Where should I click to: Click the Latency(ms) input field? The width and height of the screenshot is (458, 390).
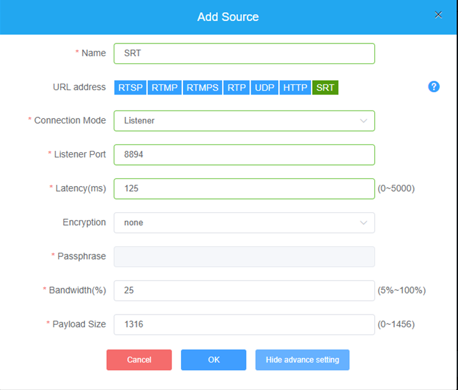244,189
